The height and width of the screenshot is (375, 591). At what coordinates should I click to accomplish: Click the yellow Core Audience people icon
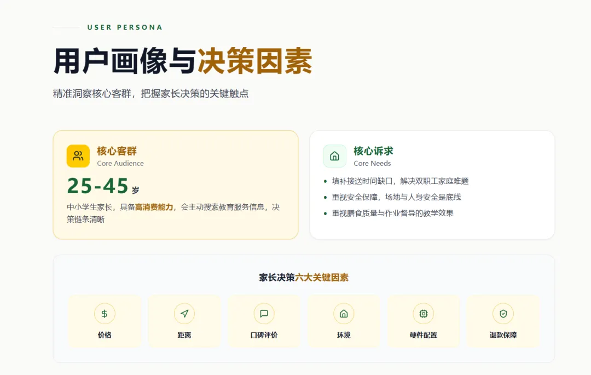(x=78, y=156)
